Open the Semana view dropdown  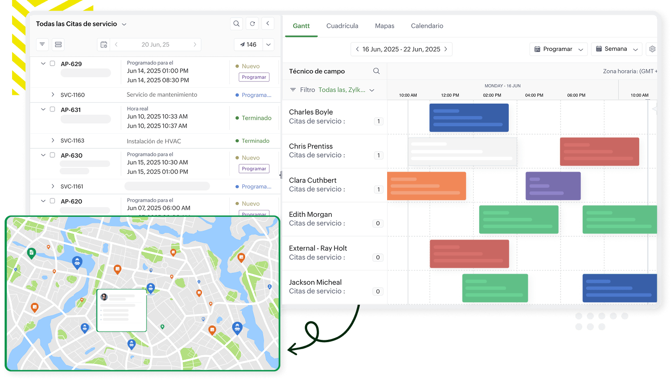(617, 49)
